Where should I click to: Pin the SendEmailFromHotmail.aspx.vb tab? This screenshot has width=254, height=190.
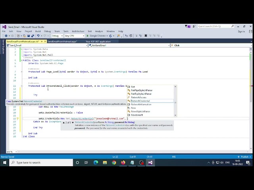[42, 42]
